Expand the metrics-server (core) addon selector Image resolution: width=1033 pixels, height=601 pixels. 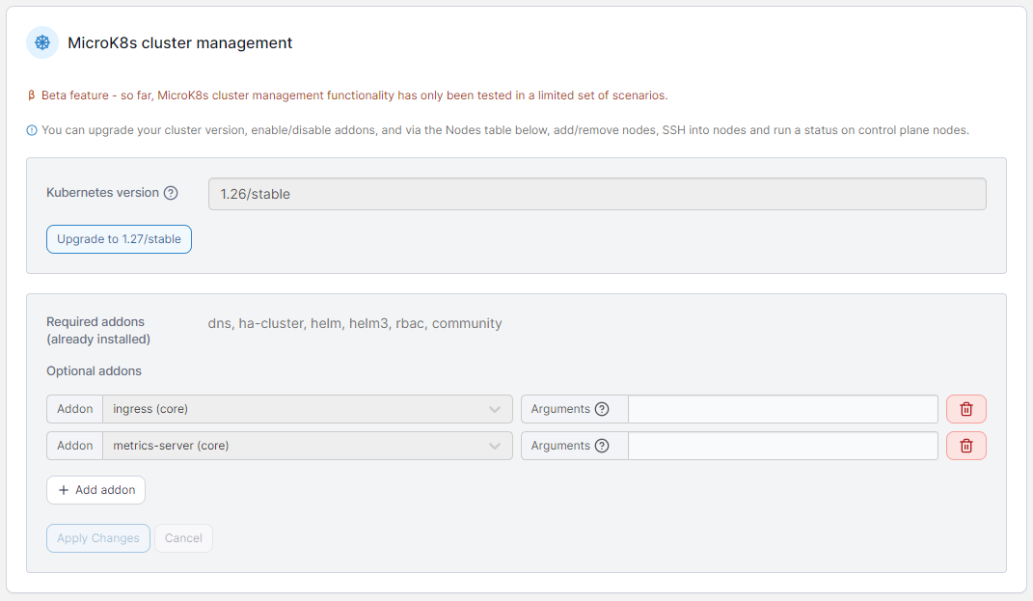308,446
